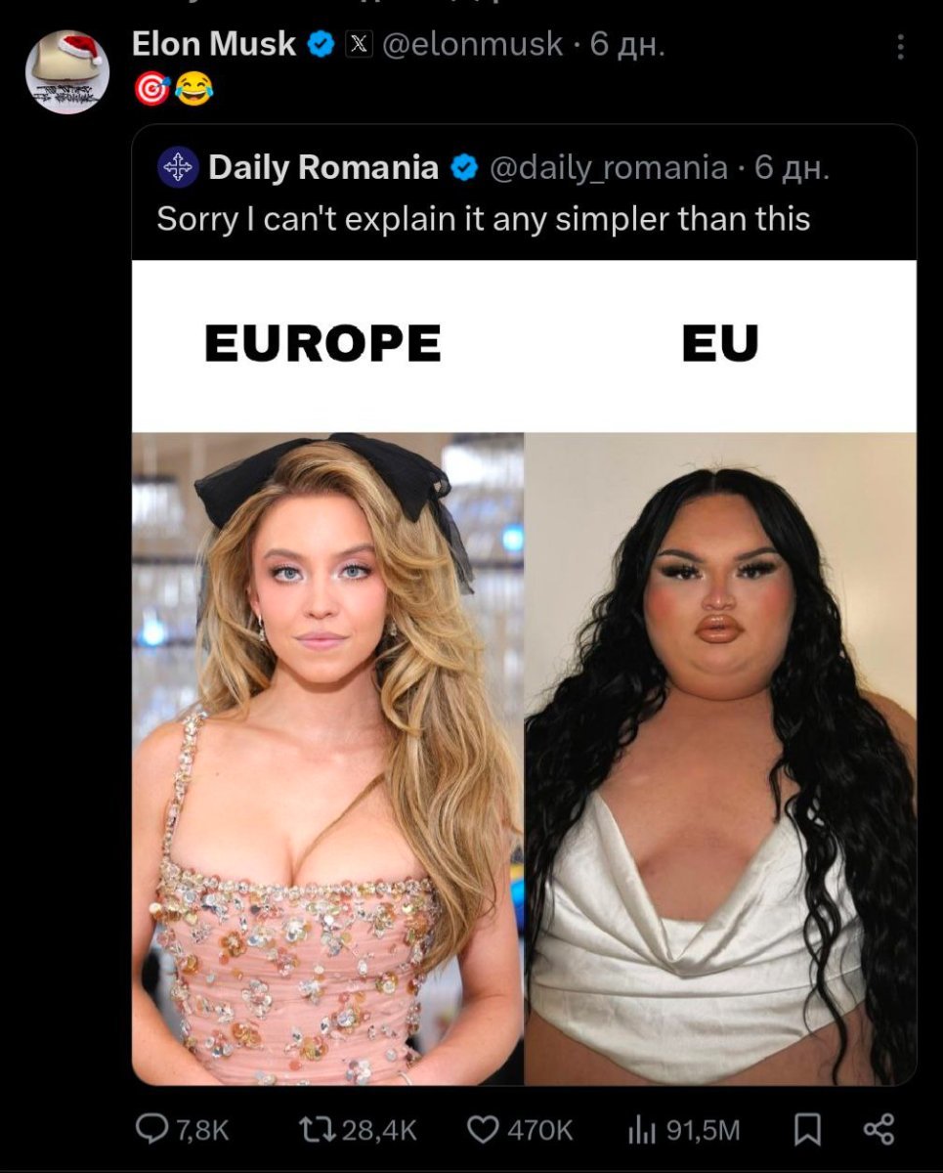The width and height of the screenshot is (943, 1173).
Task: Bookmark this post with the bookmark icon
Action: click(805, 1131)
